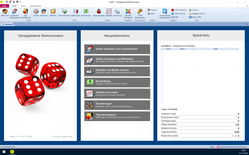The width and height of the screenshot is (249, 155).
Task: Click the LUPO smiley taskbar icon
Action: point(12,152)
